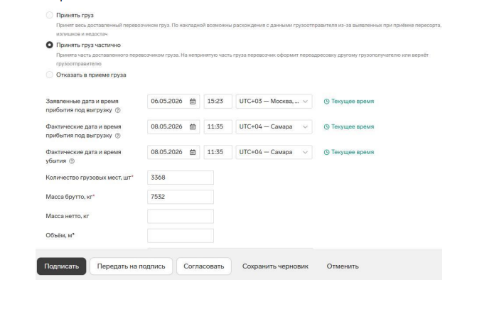Screen dimensions: 499x314
Task: Click actual arrival time field 11:35
Action: [218, 127]
